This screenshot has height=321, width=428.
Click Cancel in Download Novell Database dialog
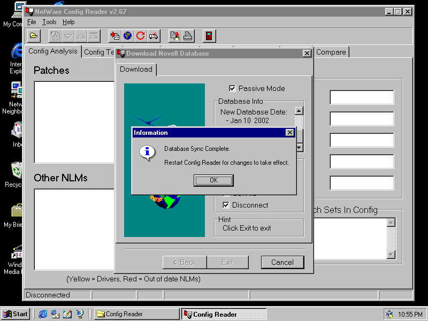tap(282, 262)
